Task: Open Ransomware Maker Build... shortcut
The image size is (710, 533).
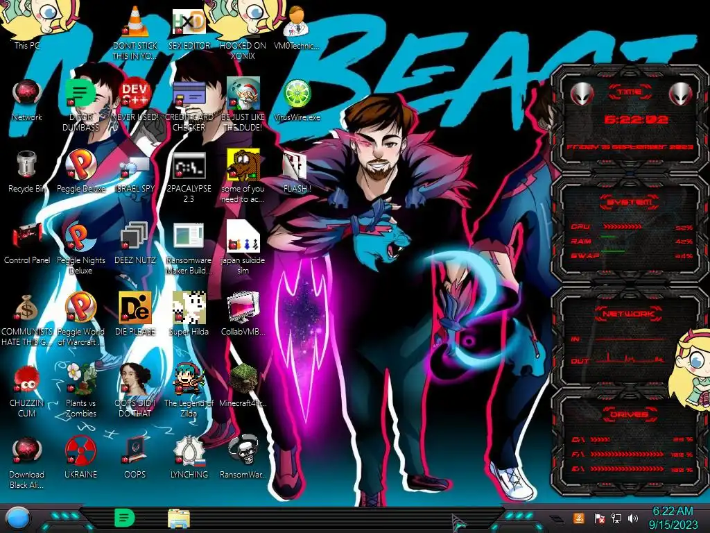Action: pos(189,236)
